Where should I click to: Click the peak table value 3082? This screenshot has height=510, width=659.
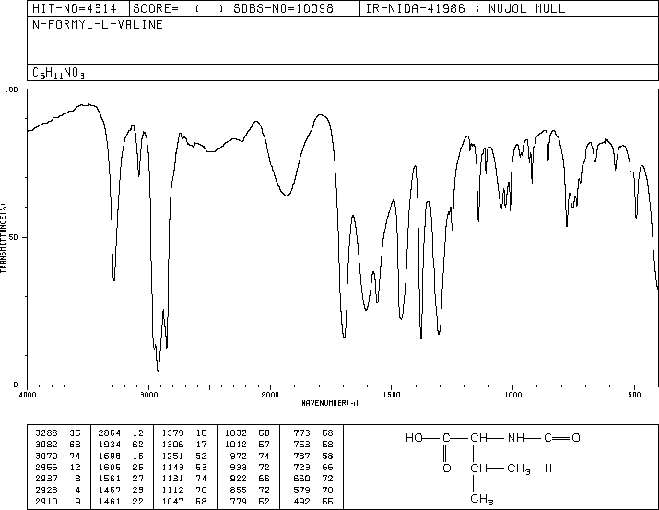[46, 444]
